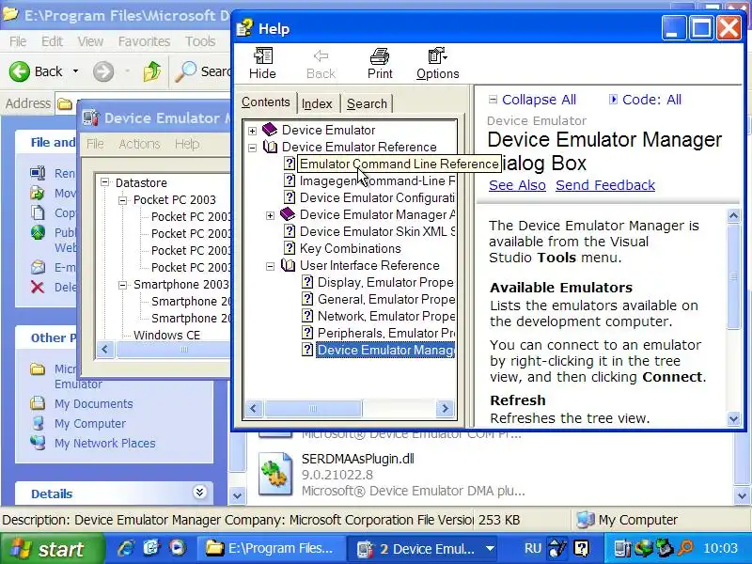Viewport: 752px width, 564px height.
Task: Open the File menu in Explorer
Action: tap(18, 41)
